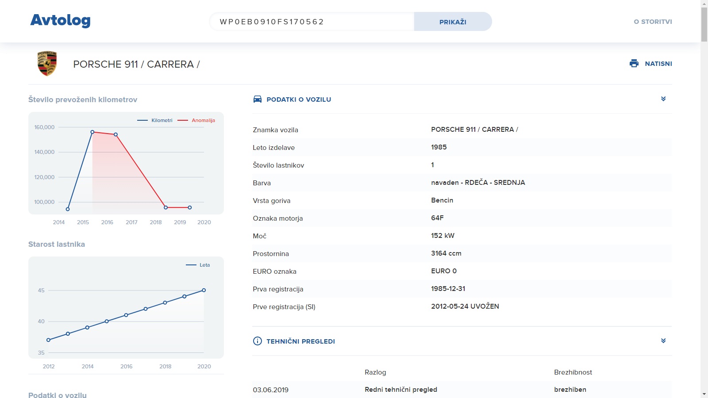
Task: Click the last owner-age data point at 45
Action: point(204,290)
